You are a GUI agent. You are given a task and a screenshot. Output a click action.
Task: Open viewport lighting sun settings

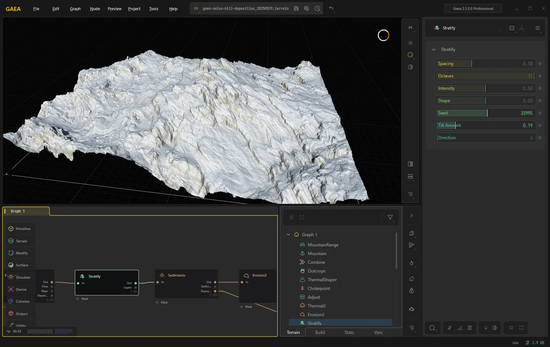[410, 43]
